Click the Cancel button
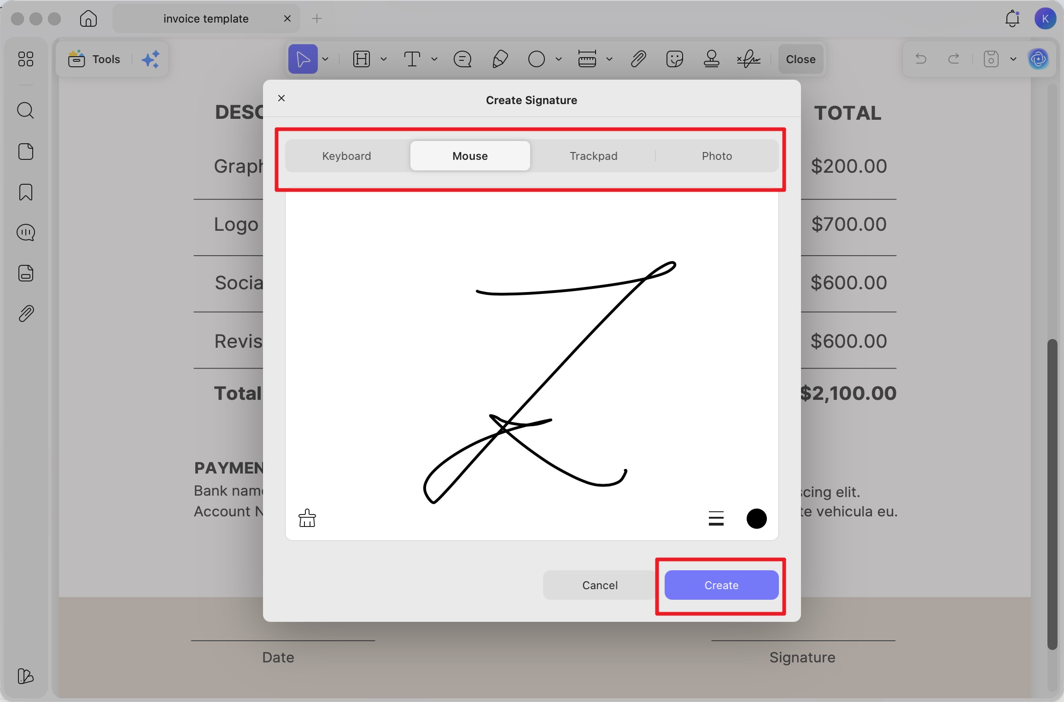Viewport: 1064px width, 702px height. click(x=600, y=585)
